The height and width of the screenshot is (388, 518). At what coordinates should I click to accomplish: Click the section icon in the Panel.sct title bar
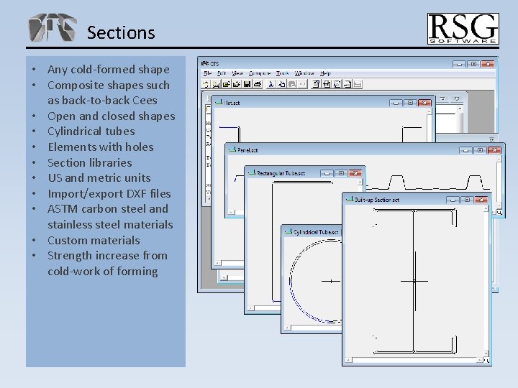pos(232,149)
